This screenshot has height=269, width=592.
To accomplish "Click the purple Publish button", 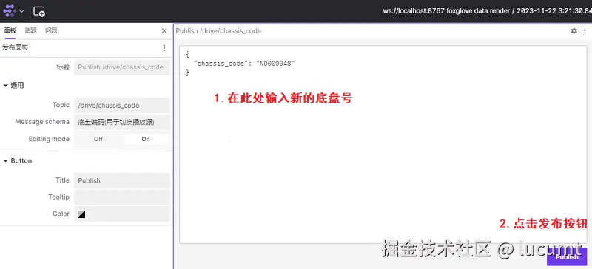I will (567, 257).
